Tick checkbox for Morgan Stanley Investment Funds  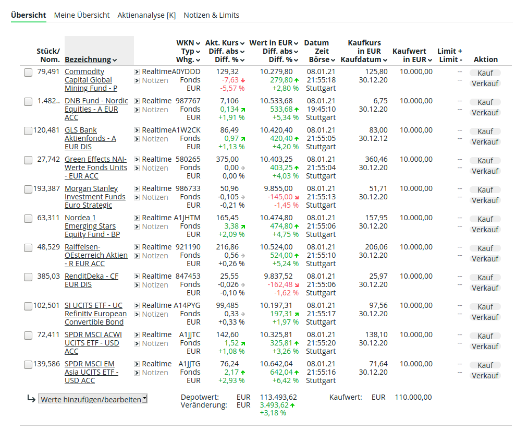point(28,189)
